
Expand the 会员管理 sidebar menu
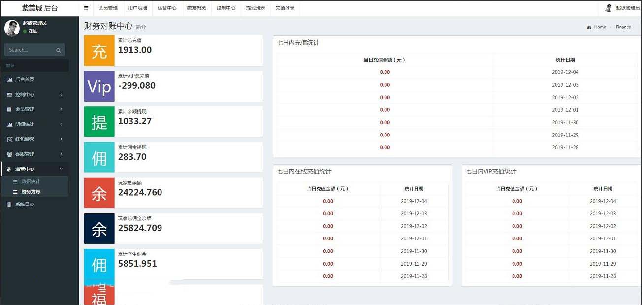pyautogui.click(x=34, y=109)
